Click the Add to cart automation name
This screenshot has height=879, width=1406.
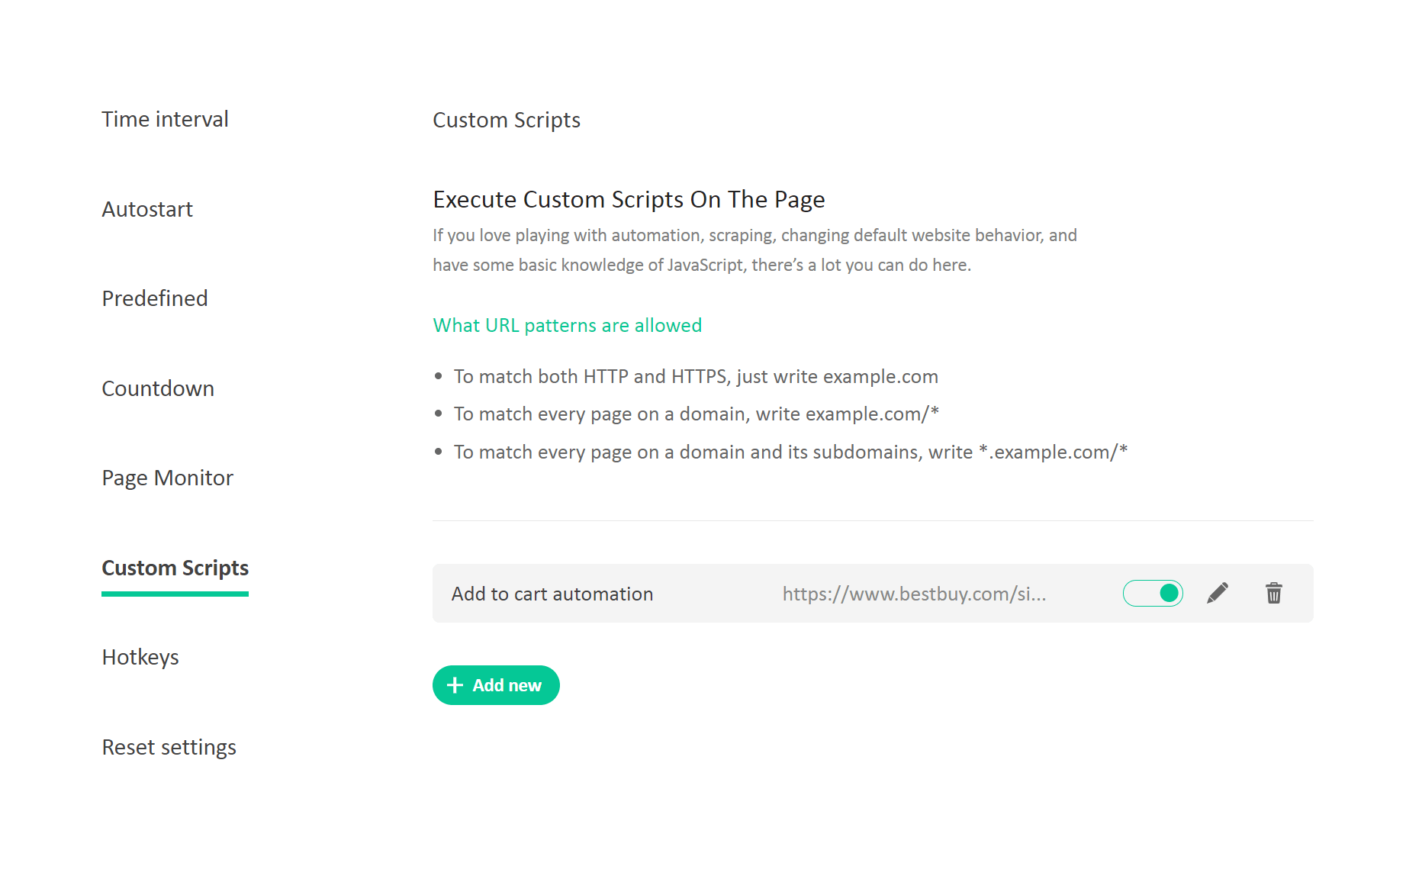point(552,594)
